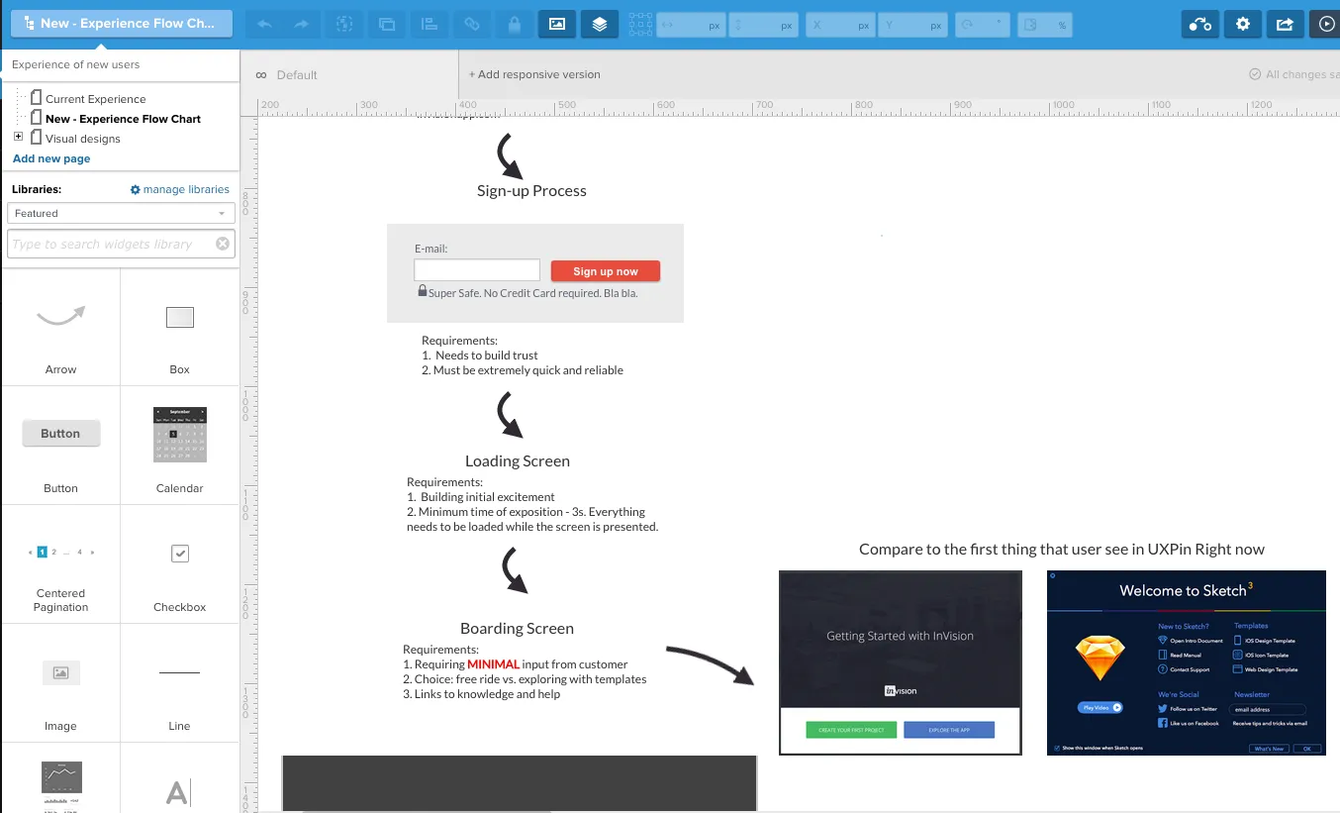Click the Add new page link
The height and width of the screenshot is (813, 1340).
(51, 158)
